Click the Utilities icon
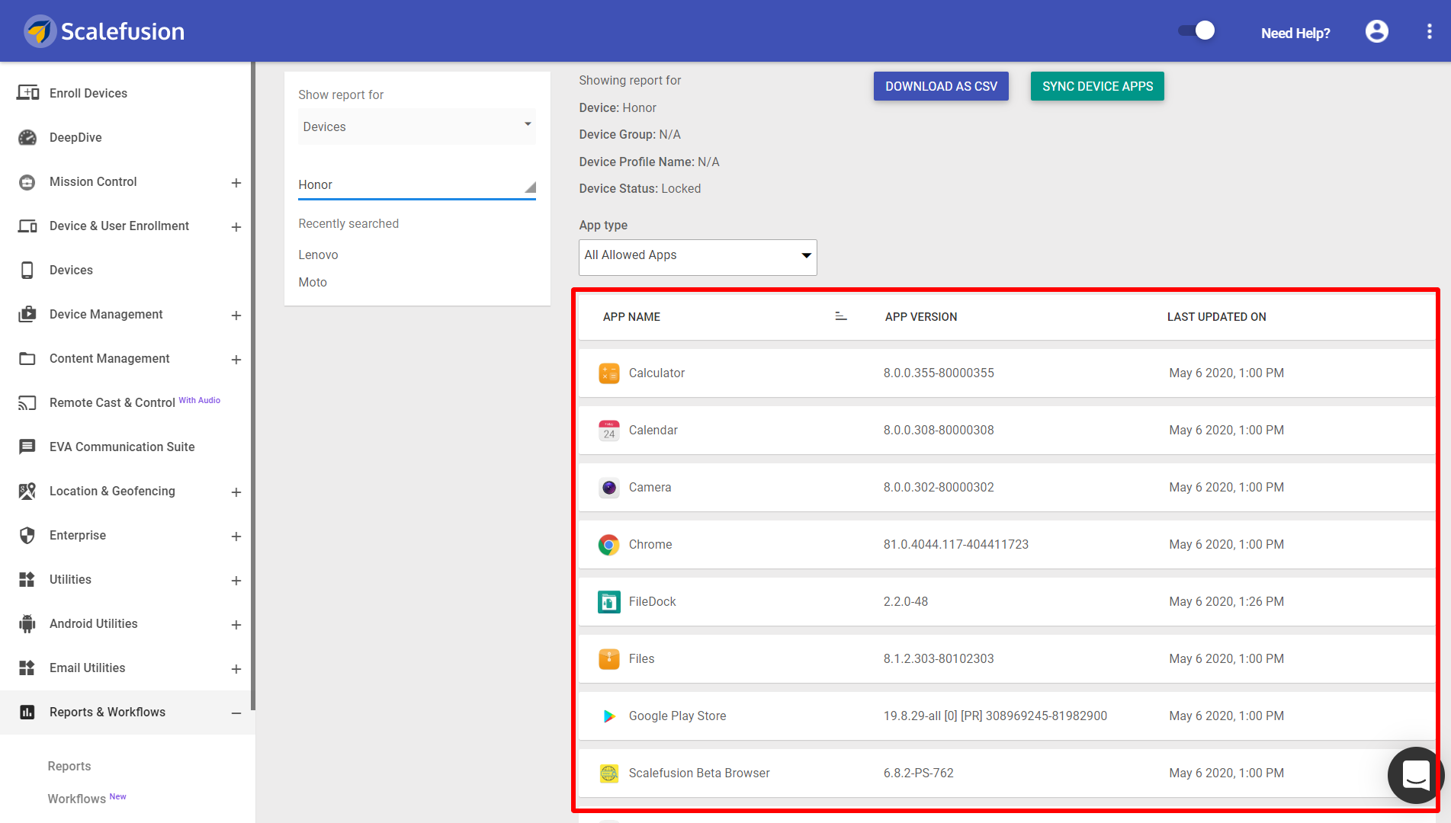The height and width of the screenshot is (823, 1451). (x=27, y=579)
